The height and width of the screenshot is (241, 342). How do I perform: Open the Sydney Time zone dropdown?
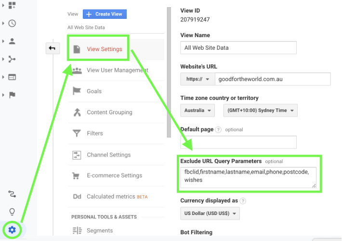tap(261, 110)
